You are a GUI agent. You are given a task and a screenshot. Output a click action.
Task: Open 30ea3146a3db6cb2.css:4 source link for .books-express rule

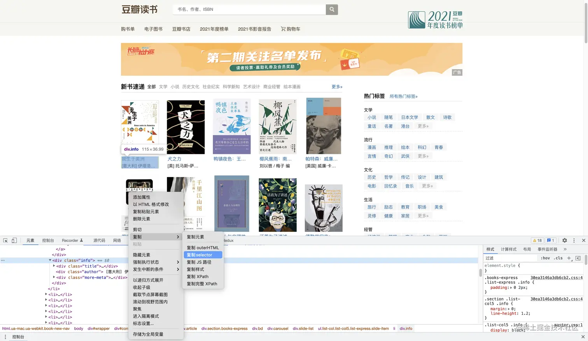556,278
